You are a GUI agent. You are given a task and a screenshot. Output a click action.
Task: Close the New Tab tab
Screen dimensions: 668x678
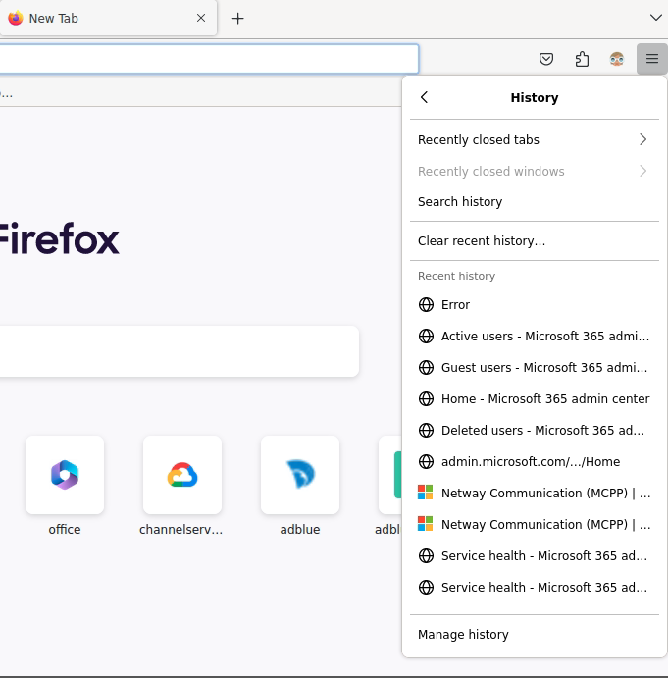tap(201, 18)
